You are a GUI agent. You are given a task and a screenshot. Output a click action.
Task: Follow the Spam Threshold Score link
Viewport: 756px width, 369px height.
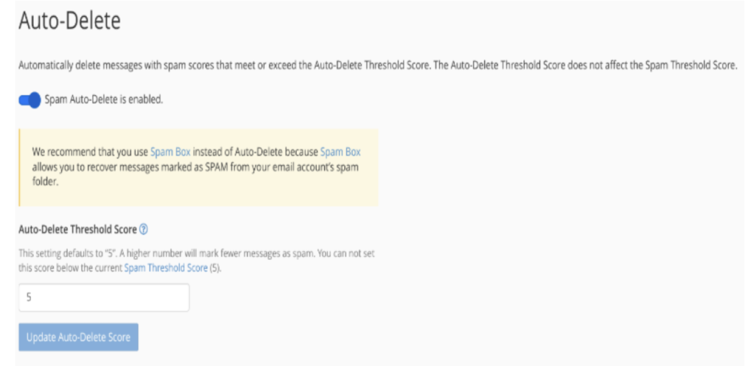click(166, 268)
